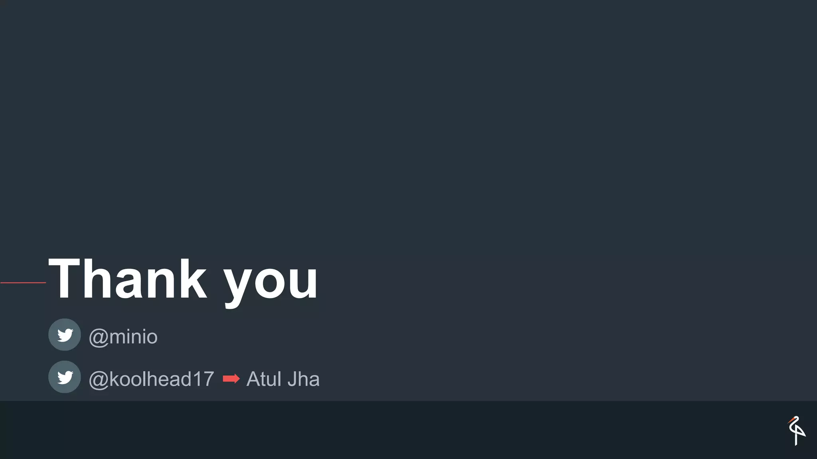
Task: Click the red beak of the stork logo
Action: pos(790,420)
